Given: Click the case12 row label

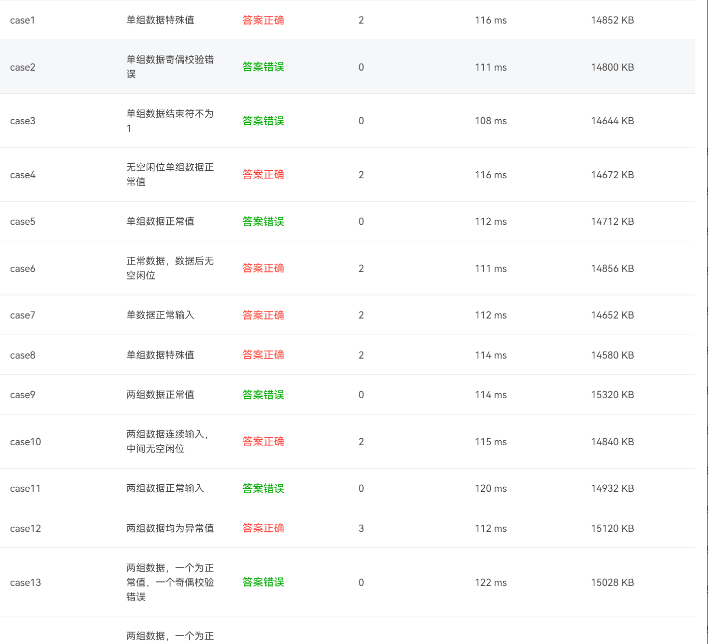Looking at the screenshot, I should click(x=26, y=529).
